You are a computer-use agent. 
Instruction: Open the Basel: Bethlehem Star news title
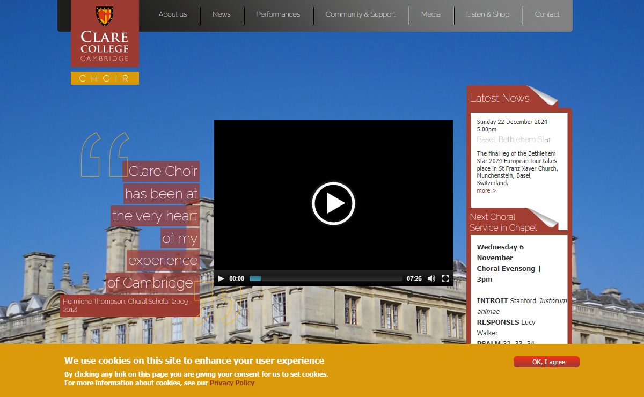(514, 139)
